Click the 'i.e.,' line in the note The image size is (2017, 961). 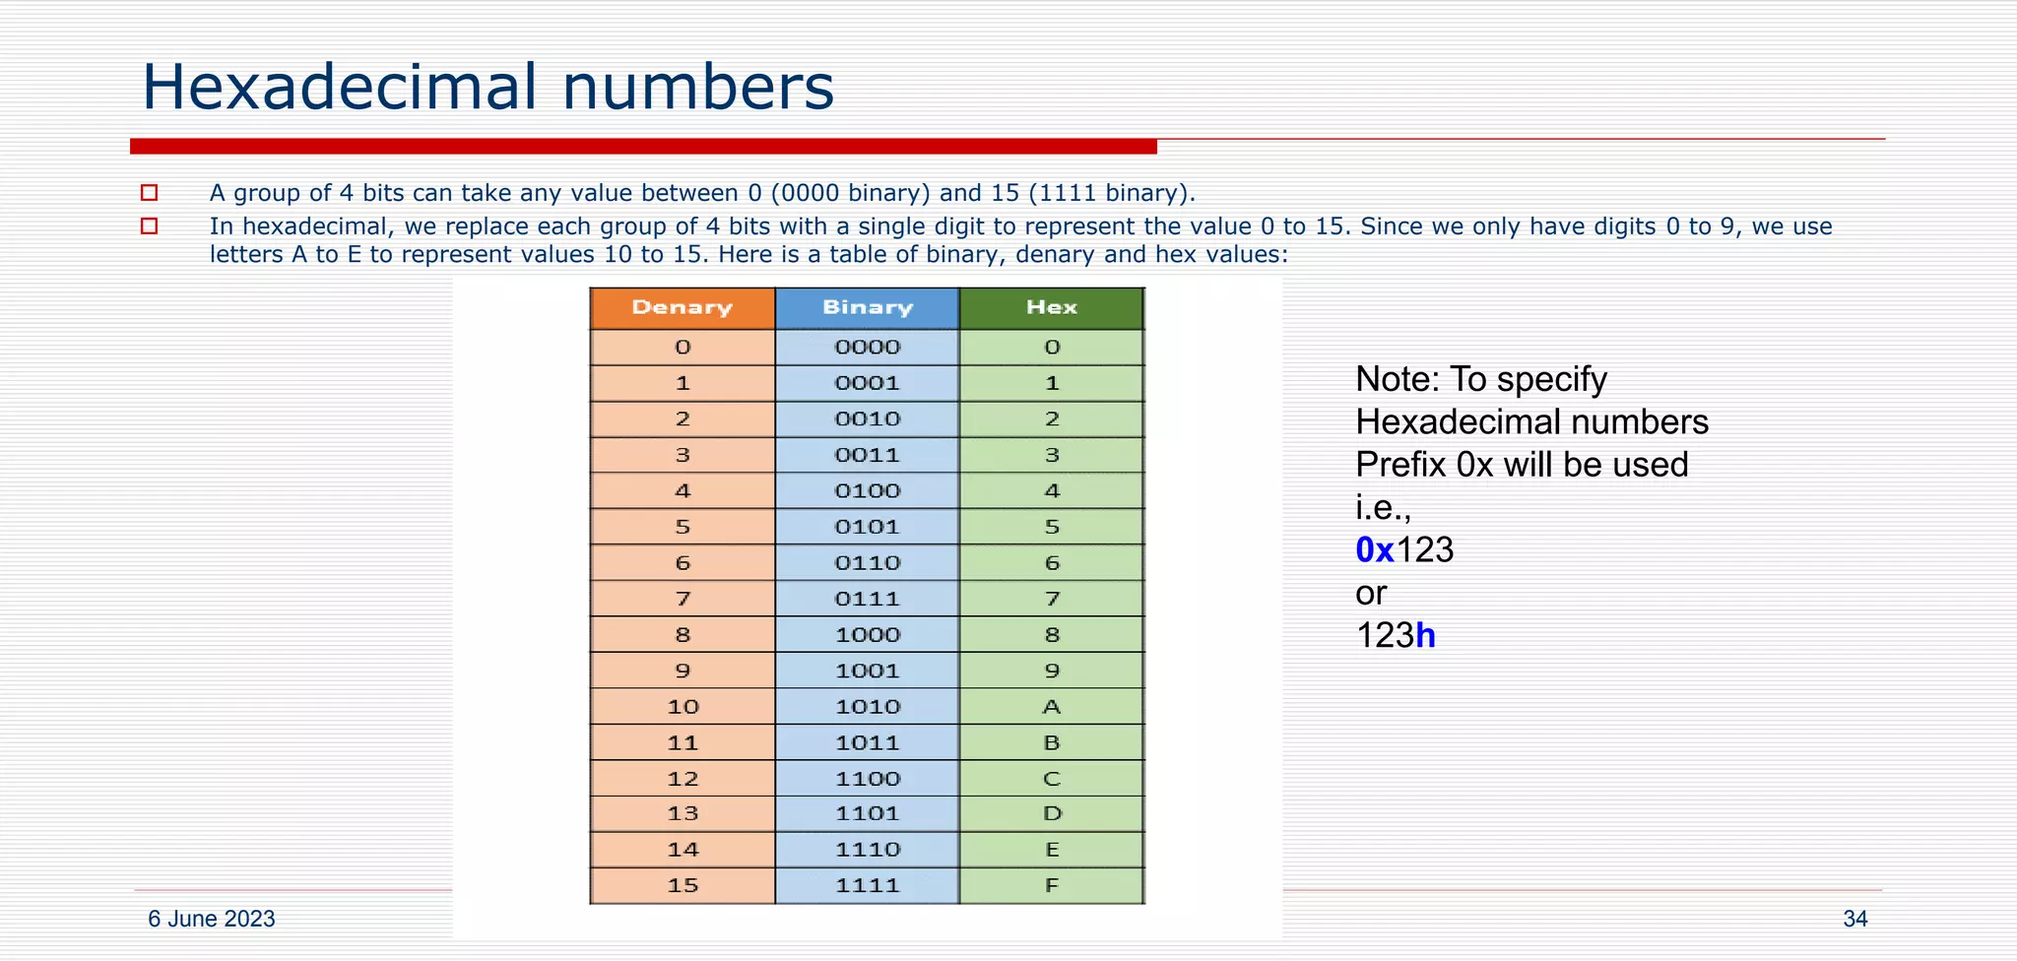click(1384, 508)
